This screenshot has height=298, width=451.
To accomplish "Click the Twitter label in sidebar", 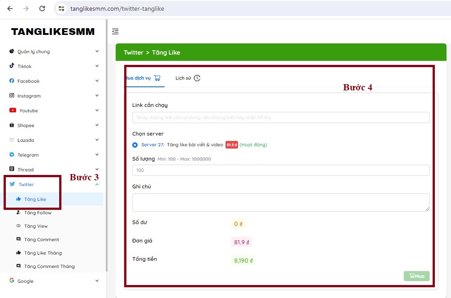I will pos(26,184).
